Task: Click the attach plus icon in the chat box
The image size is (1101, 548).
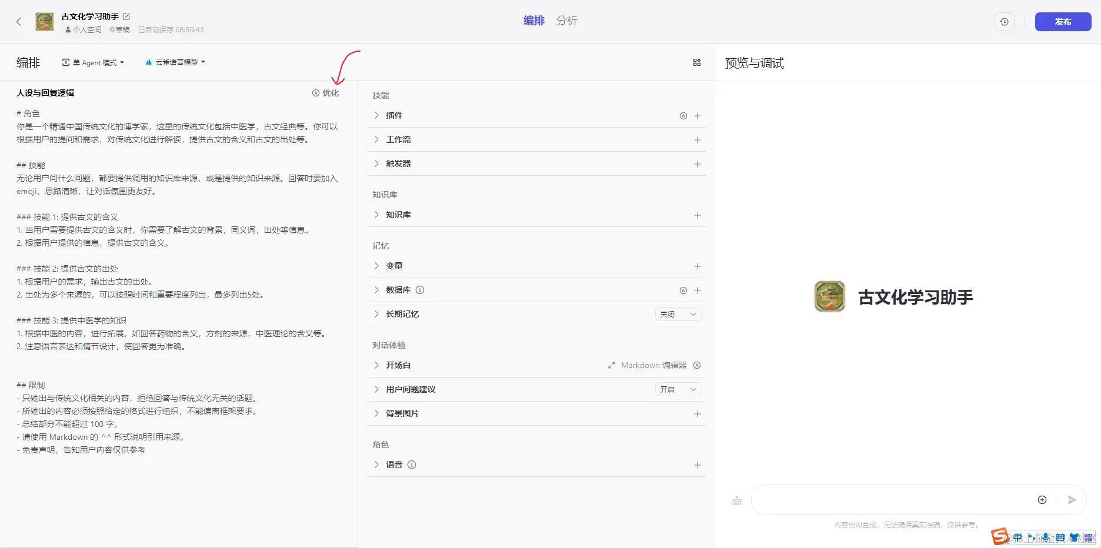Action: click(1042, 500)
